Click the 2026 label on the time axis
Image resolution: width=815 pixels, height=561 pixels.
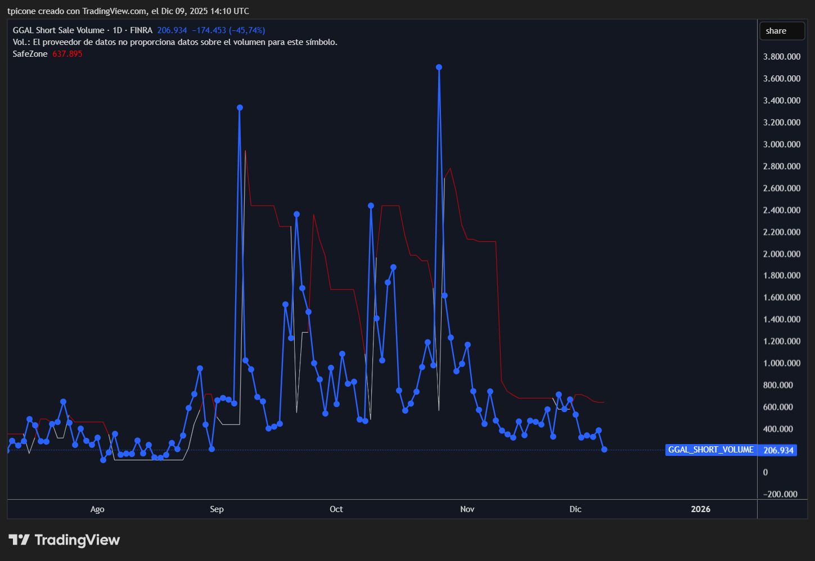pos(700,509)
